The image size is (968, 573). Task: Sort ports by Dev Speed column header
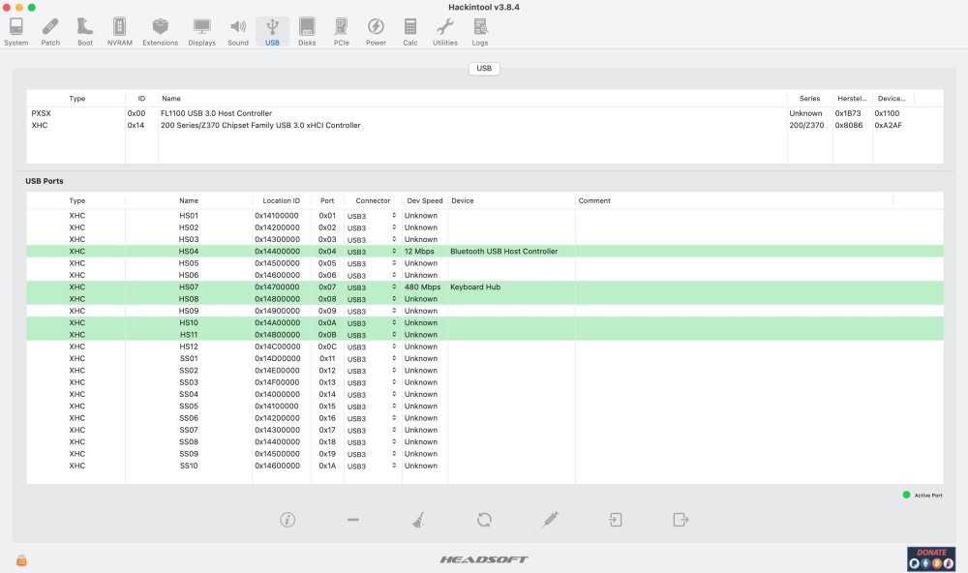click(x=425, y=200)
